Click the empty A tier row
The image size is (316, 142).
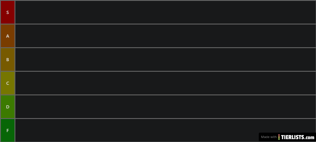(165, 36)
